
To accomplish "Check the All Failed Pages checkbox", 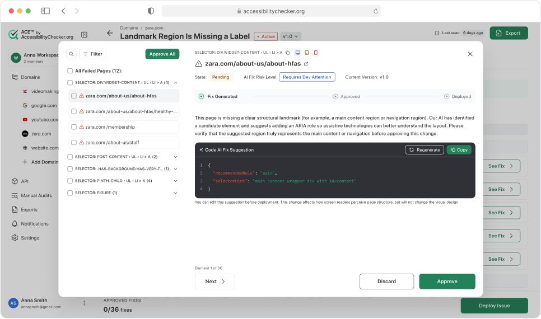I will [x=70, y=71].
